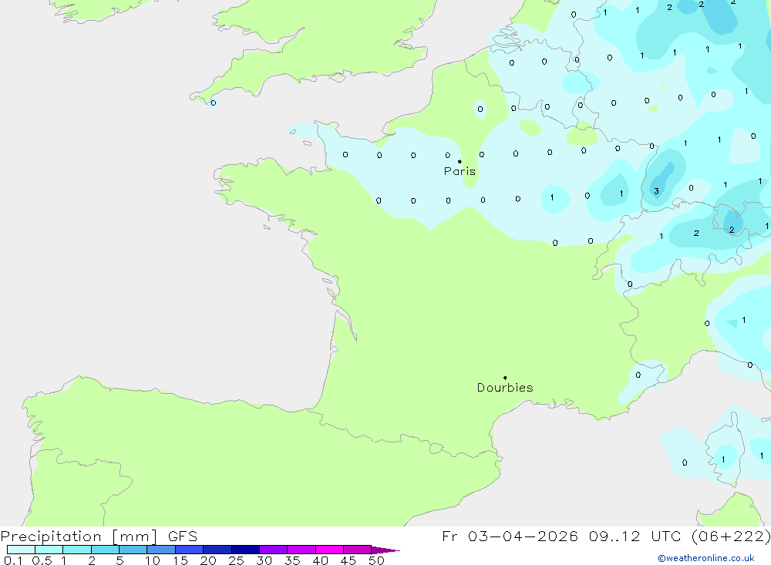Image resolution: width=771 pixels, height=565 pixels.
Task: Click the Dourbies location dot marker
Action: pyautogui.click(x=505, y=378)
